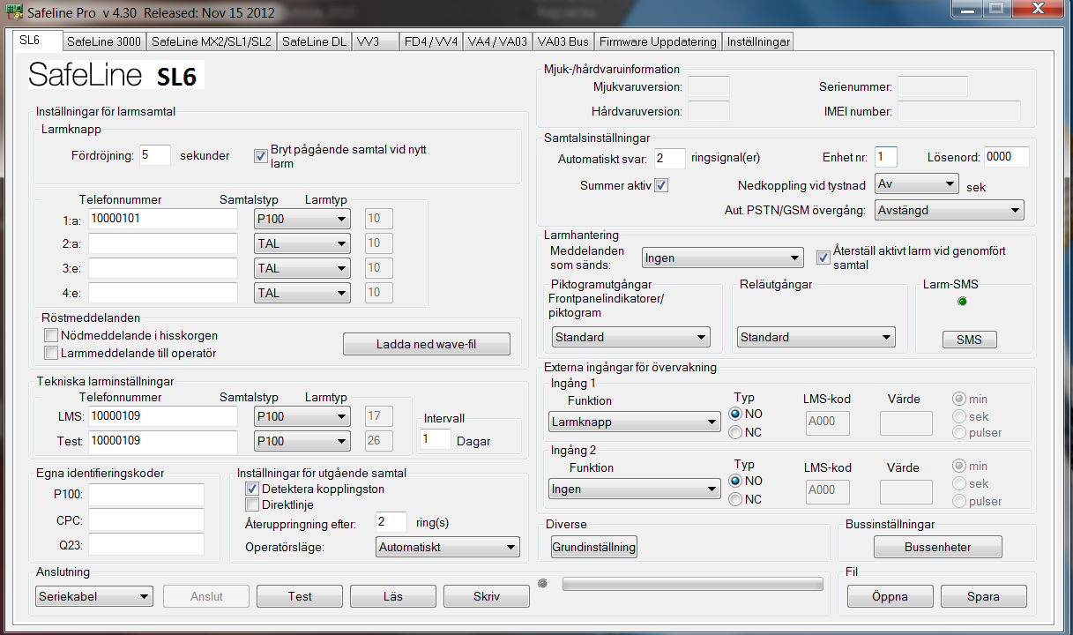Screen dimensions: 1073x635
Task: Open Inställningar tab
Action: [758, 42]
